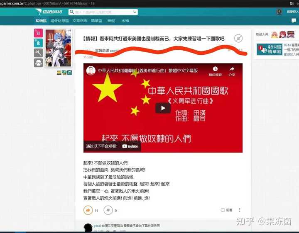The image size is (299, 233).
Task: Click the YouTube channel avatar in video
Action: click(x=91, y=70)
